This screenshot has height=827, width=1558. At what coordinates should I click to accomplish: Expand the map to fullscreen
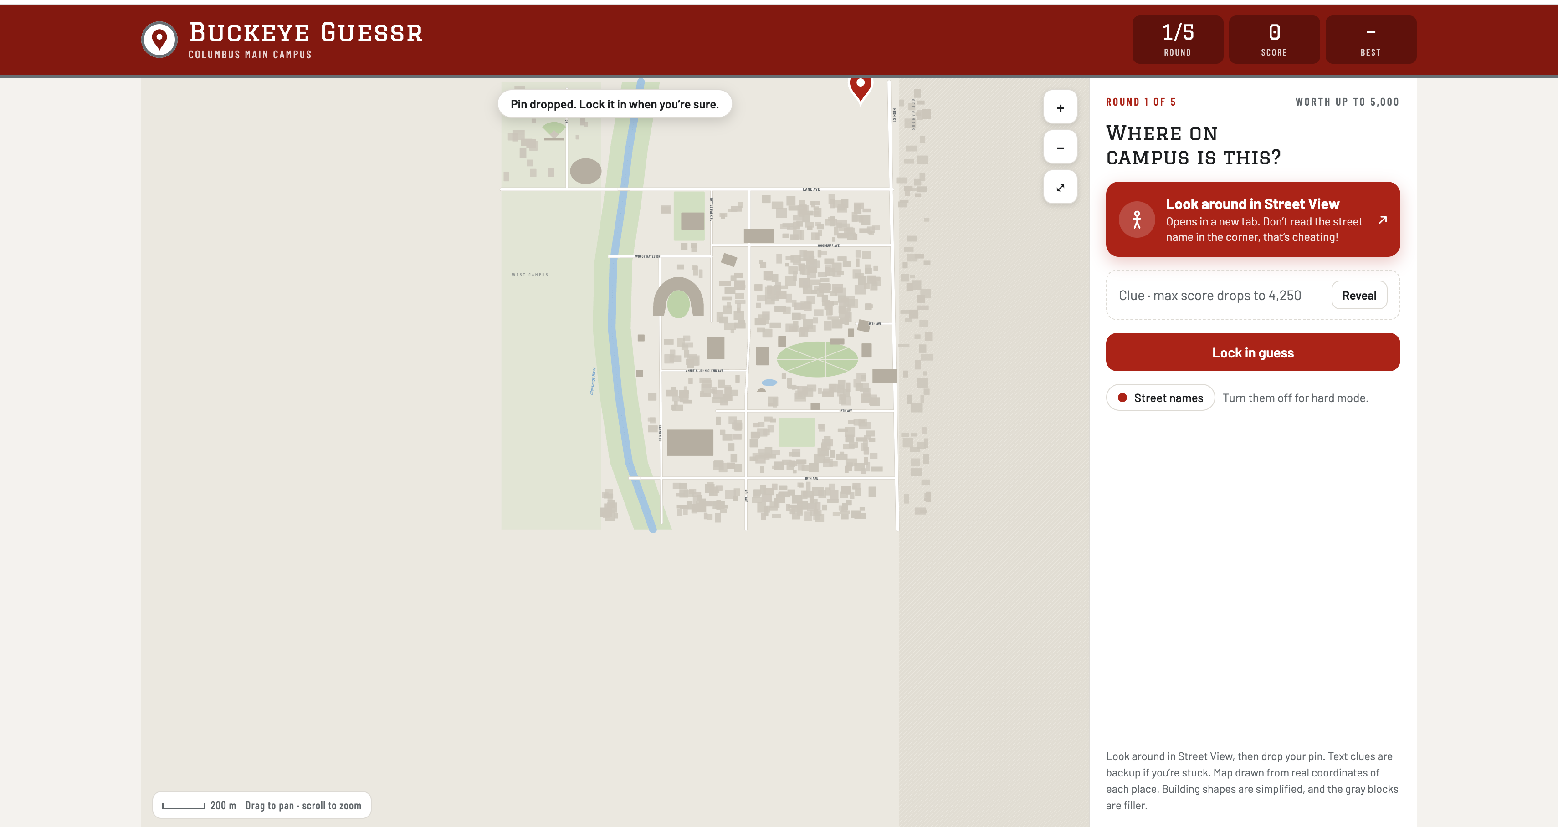[x=1060, y=188]
